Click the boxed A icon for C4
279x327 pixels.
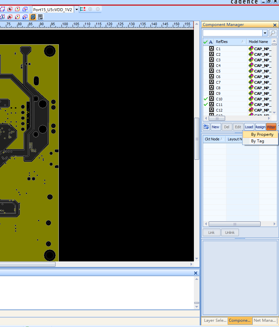[212, 65]
